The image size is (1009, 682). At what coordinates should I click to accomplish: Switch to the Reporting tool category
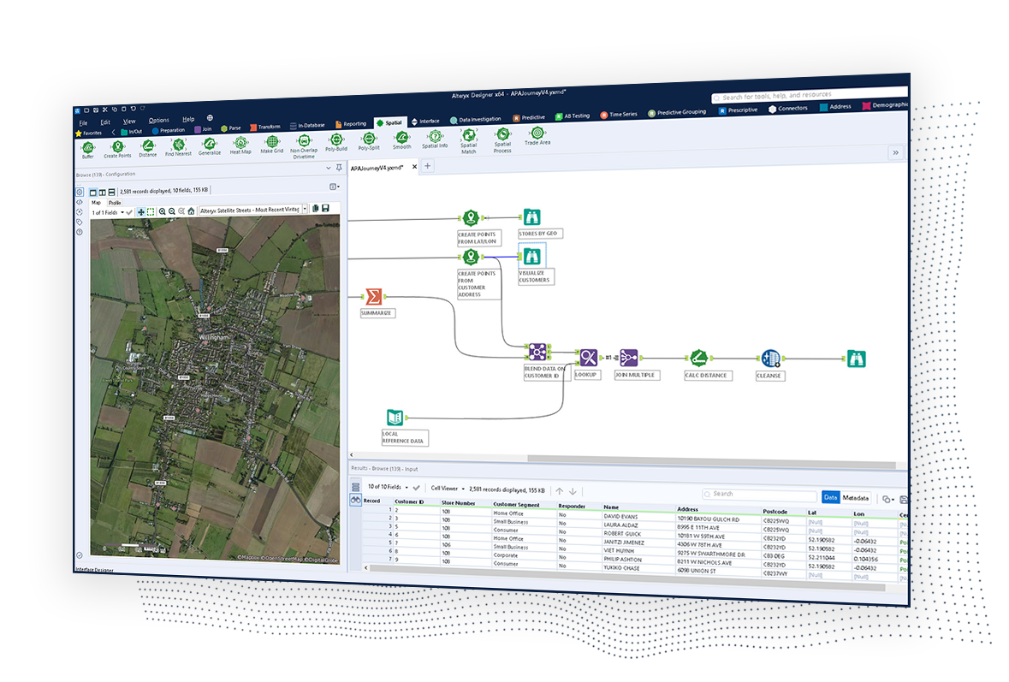(x=351, y=123)
